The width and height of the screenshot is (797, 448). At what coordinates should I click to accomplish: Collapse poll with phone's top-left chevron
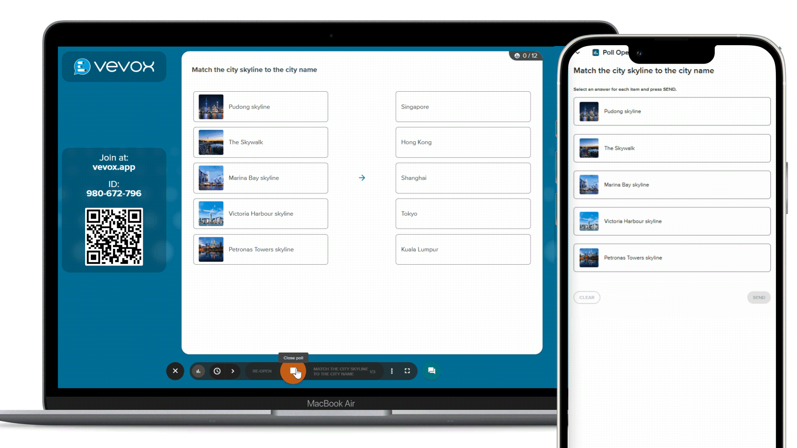coord(577,53)
